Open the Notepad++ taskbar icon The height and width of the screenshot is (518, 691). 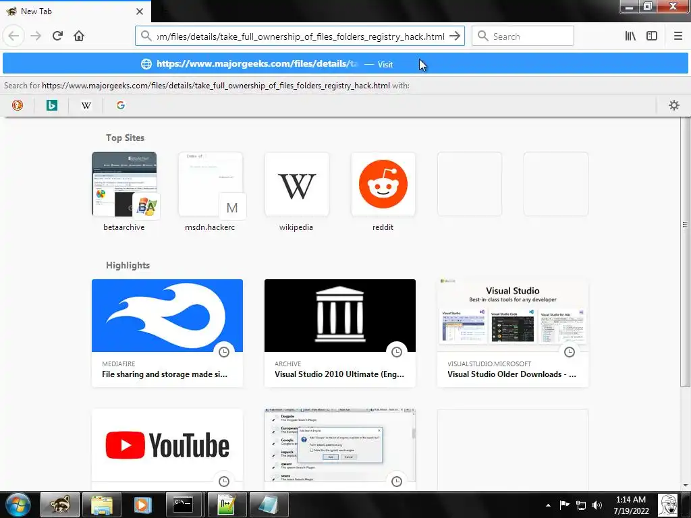(227, 505)
